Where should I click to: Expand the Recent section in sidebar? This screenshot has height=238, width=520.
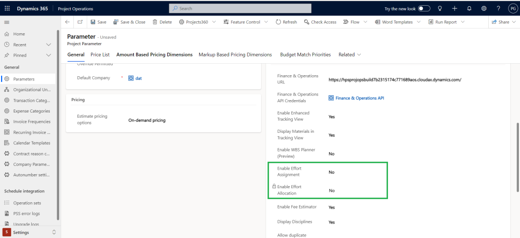pos(49,45)
